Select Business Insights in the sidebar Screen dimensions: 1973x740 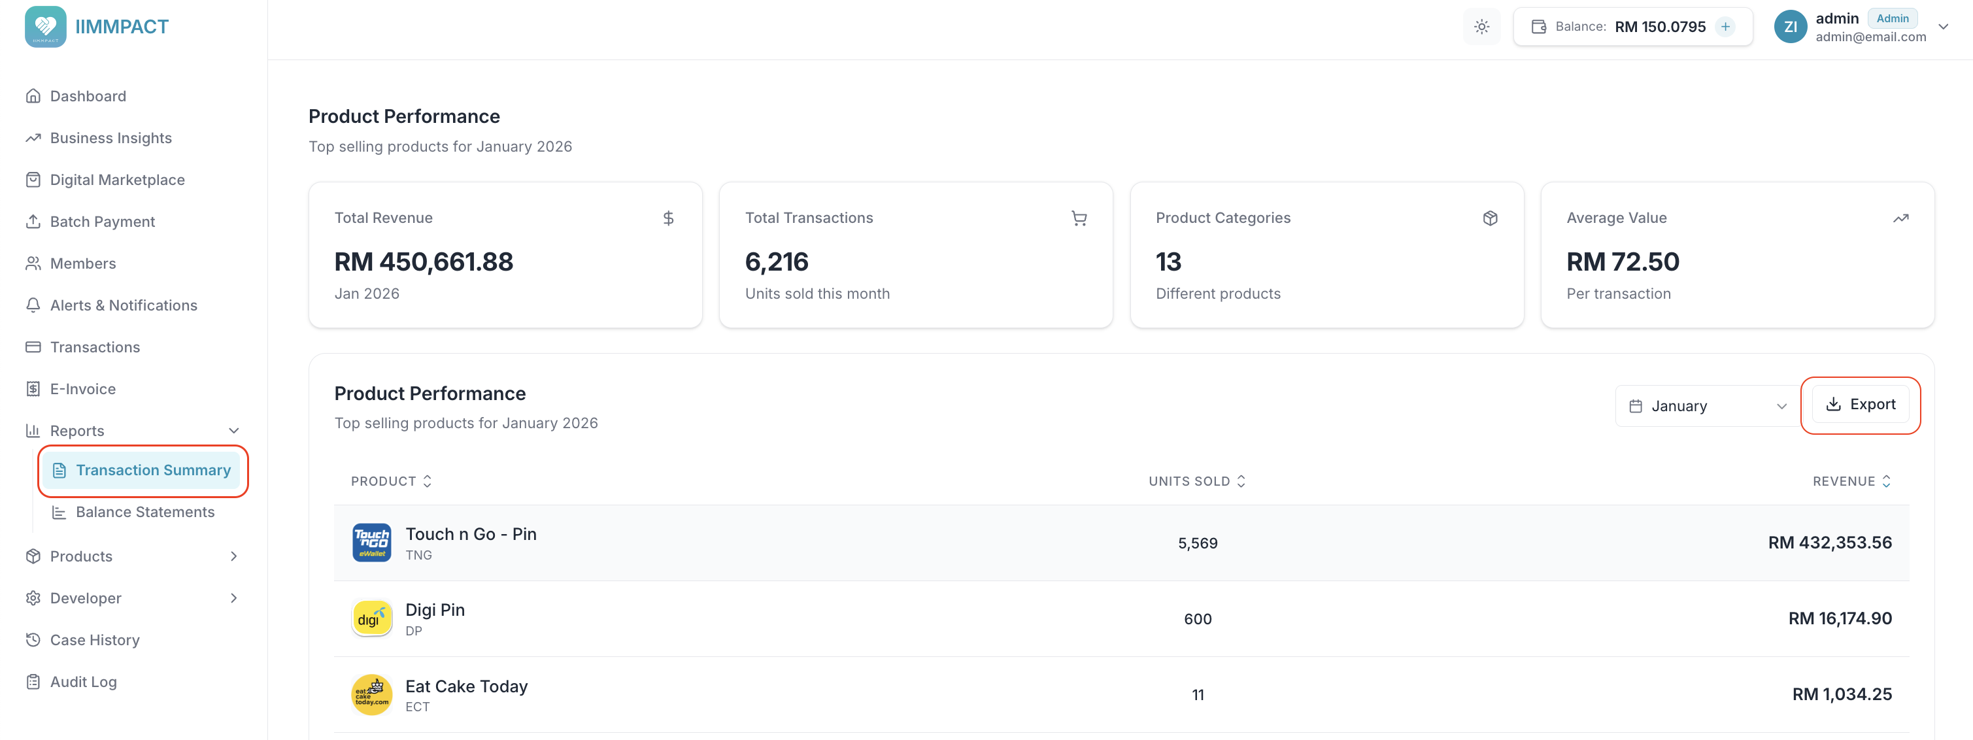click(x=110, y=138)
